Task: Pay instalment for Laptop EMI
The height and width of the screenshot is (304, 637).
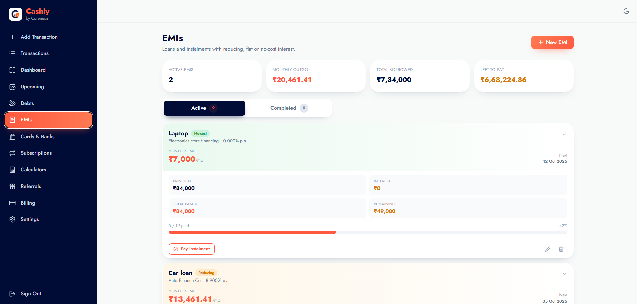Action: click(x=192, y=249)
